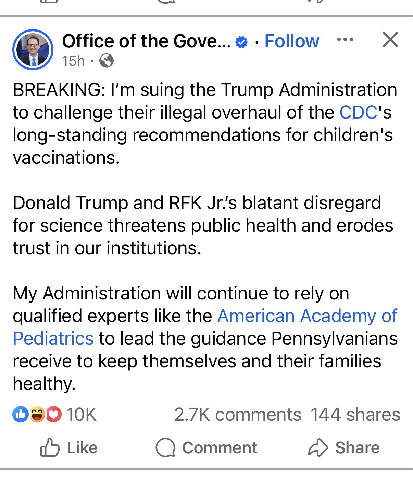View the 144 shares list
The height and width of the screenshot is (480, 413).
coord(355,415)
